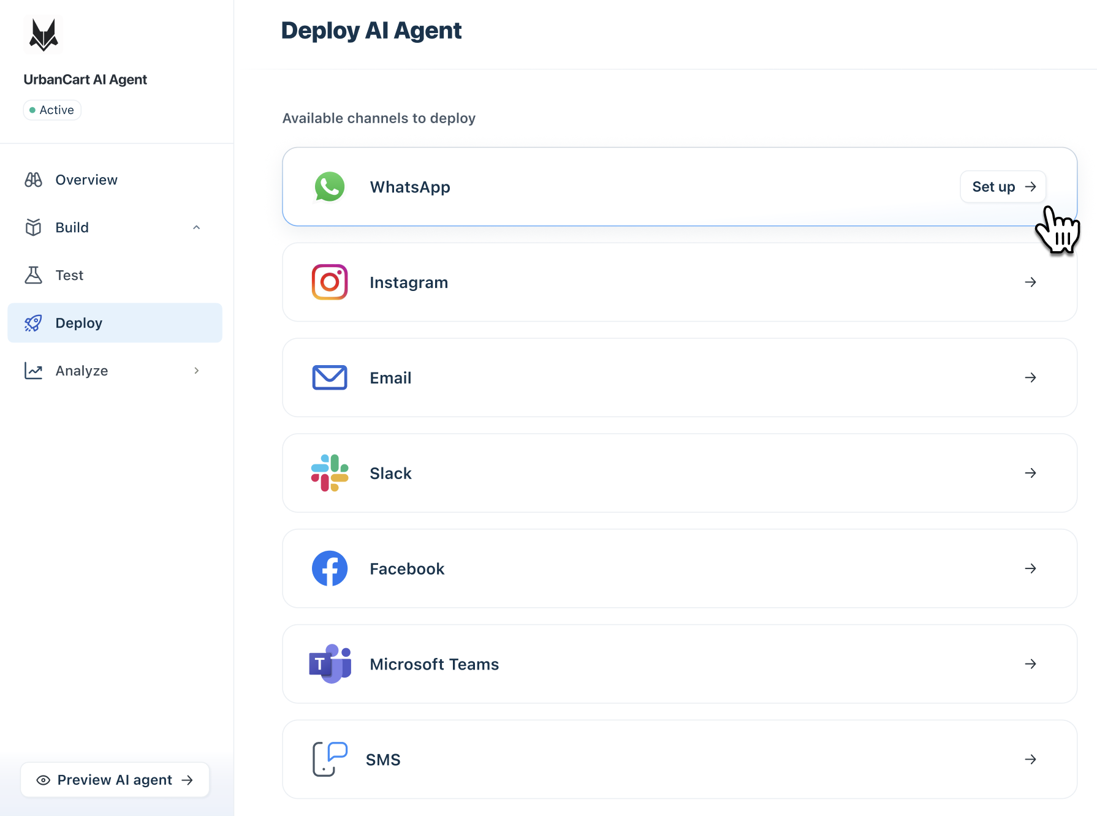Expand the Analyze section chevron
Image resolution: width=1097 pixels, height=816 pixels.
(196, 371)
